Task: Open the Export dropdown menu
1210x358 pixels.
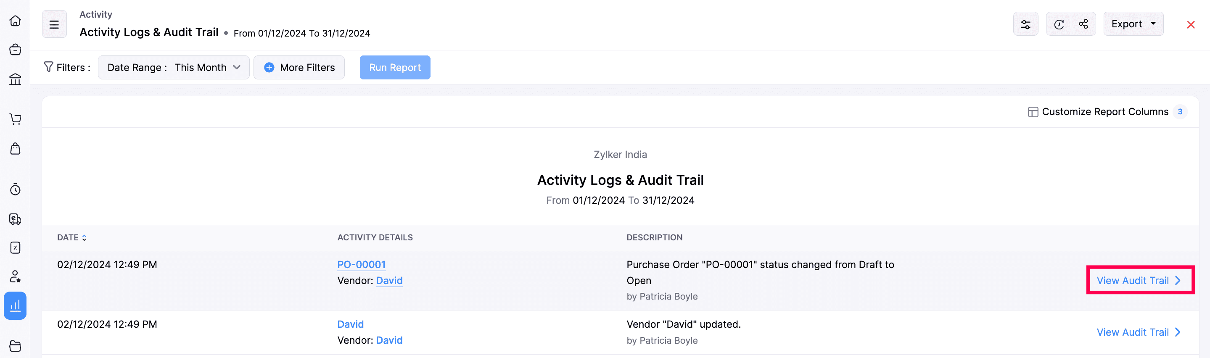Action: (x=1133, y=24)
